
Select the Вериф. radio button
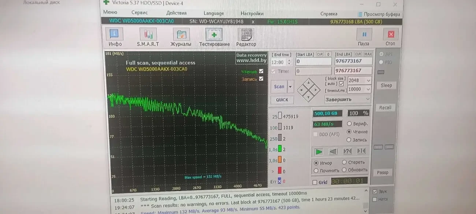349,124
